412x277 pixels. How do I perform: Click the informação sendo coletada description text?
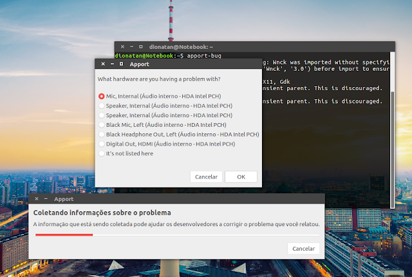176,224
